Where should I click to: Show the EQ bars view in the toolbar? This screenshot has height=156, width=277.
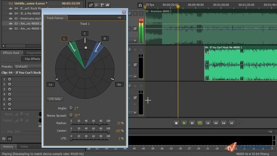pos(107,5)
